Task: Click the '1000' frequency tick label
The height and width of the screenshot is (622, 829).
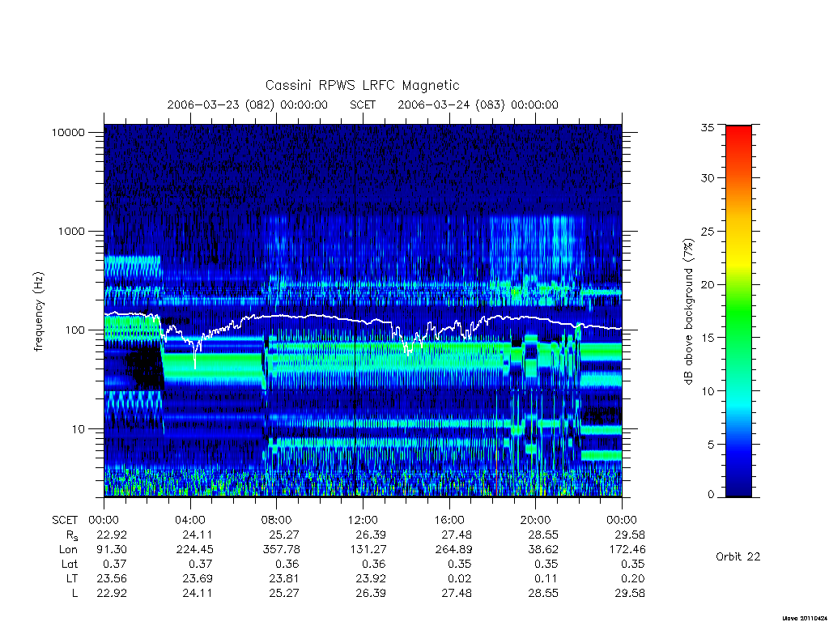Action: pos(71,231)
